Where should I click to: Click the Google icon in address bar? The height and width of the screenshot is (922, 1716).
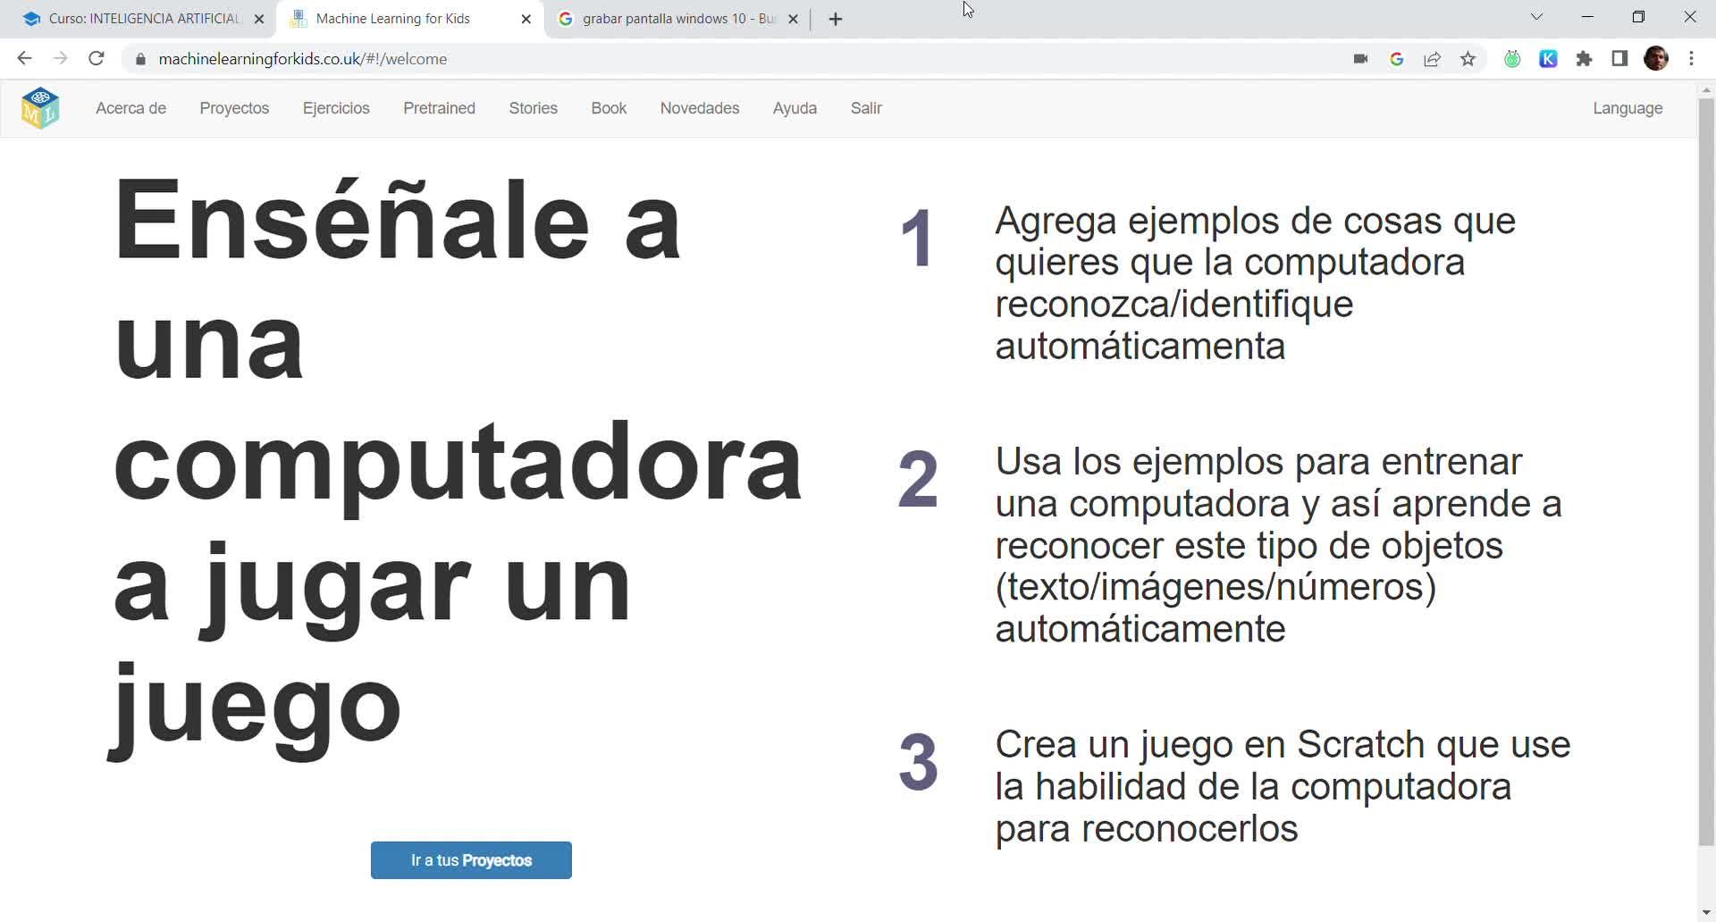point(1397,59)
